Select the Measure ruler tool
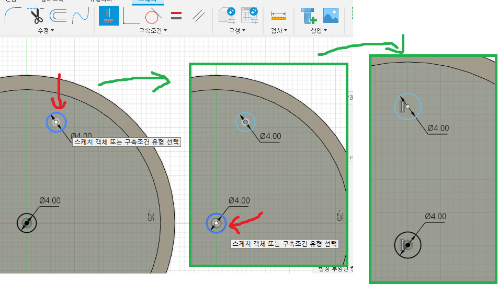The image size is (498, 285). [278, 16]
